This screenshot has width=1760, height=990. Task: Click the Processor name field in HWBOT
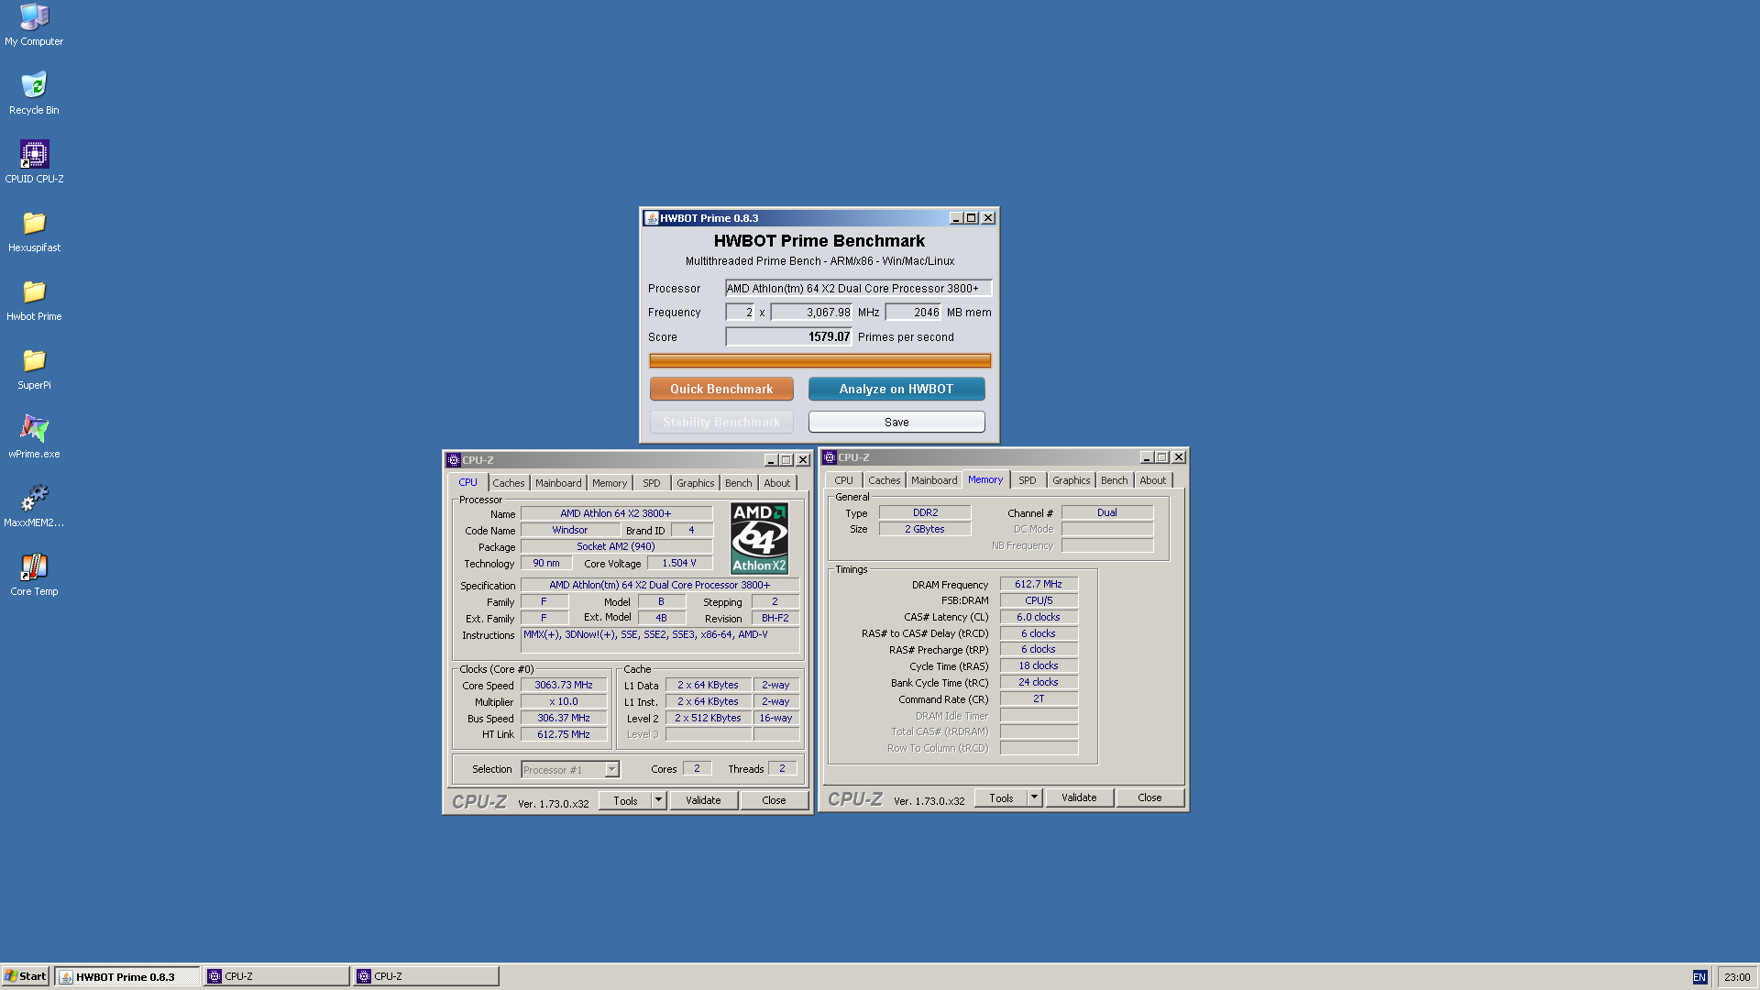[x=858, y=288]
